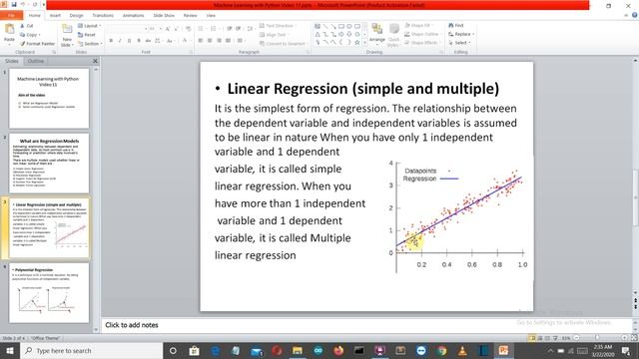The image size is (639, 359).
Task: Click the New Slide icon
Action: [67, 29]
